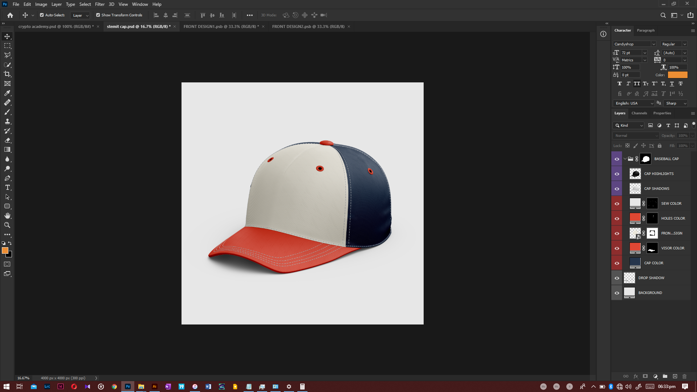Open Windows Start menu

[x=7, y=387]
